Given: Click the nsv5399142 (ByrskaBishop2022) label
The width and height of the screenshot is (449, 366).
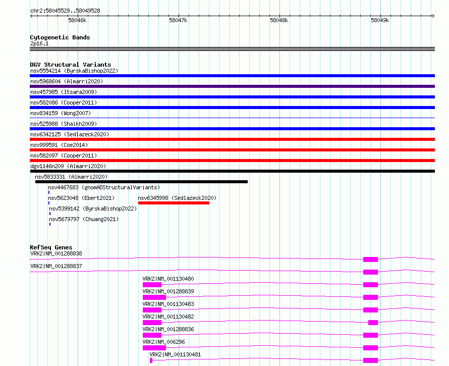Looking at the screenshot, I should pyautogui.click(x=93, y=208).
